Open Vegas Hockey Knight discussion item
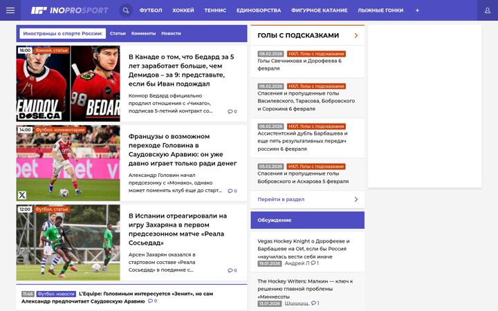498x311 pixels. [304, 249]
